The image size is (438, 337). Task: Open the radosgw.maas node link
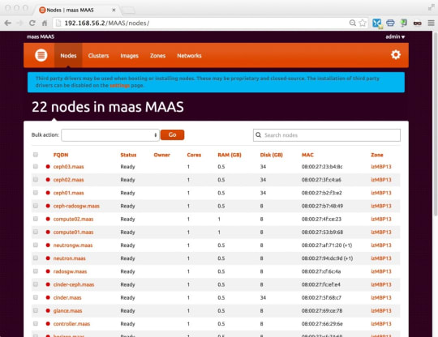point(70,271)
